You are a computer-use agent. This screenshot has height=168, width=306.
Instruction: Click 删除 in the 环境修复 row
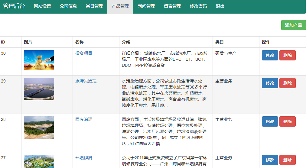[288, 160]
